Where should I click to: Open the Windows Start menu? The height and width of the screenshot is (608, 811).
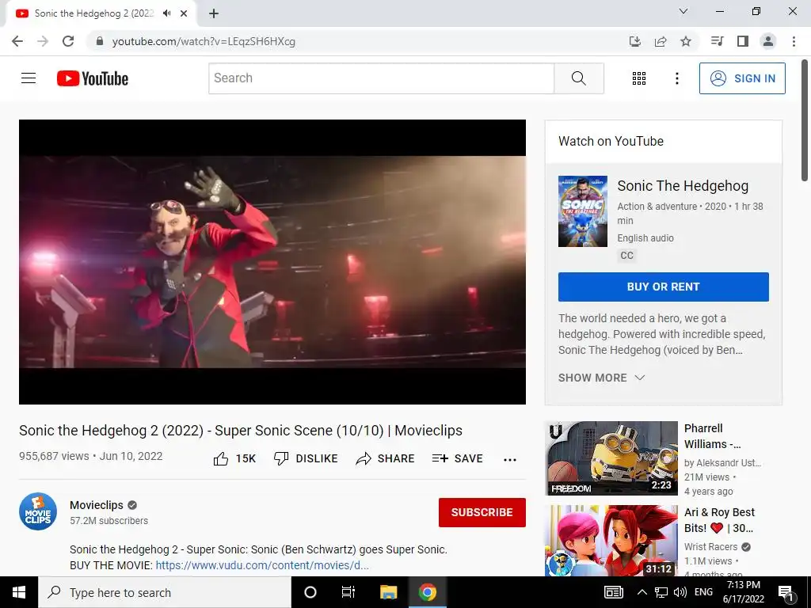tap(19, 592)
